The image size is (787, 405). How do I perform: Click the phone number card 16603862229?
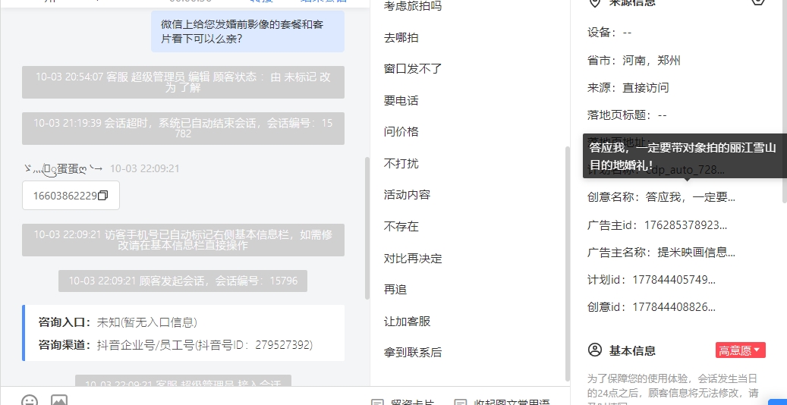(71, 195)
